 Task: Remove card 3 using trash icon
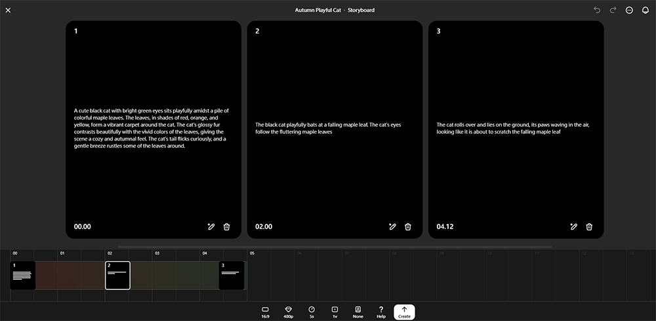pyautogui.click(x=589, y=226)
